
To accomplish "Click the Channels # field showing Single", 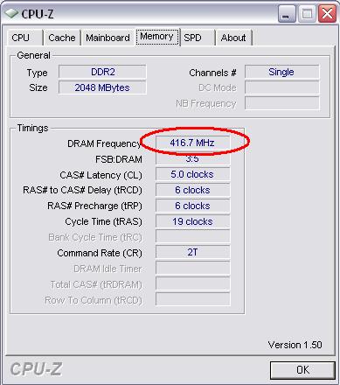I will pos(282,72).
